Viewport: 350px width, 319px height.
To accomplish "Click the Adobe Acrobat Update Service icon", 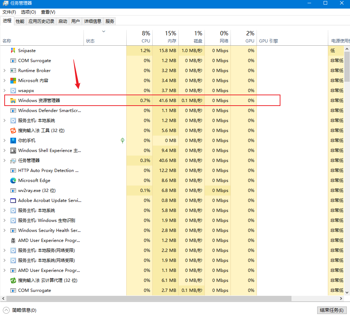I will pyautogui.click(x=13, y=201).
